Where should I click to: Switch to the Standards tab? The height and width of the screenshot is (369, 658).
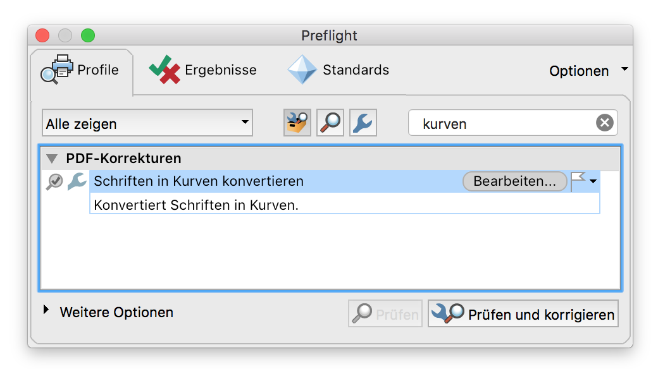click(338, 70)
